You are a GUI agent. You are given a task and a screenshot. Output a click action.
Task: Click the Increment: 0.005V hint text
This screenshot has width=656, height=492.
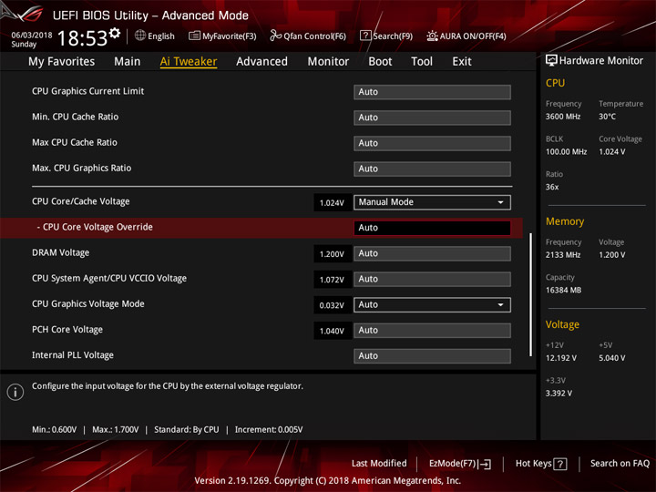[269, 430]
